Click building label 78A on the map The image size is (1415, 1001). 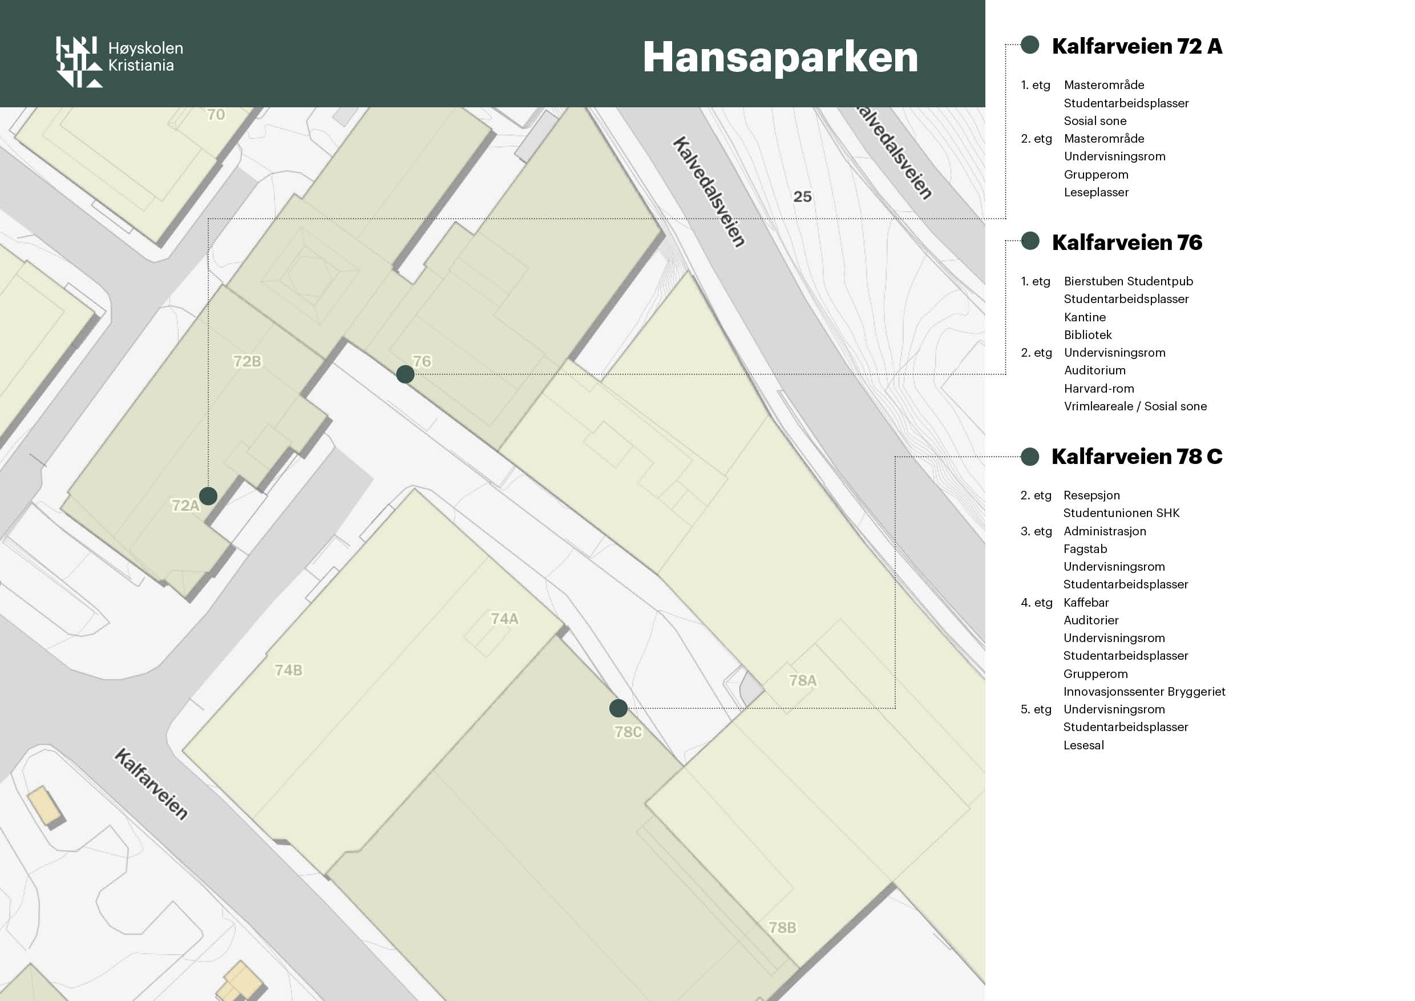point(802,680)
